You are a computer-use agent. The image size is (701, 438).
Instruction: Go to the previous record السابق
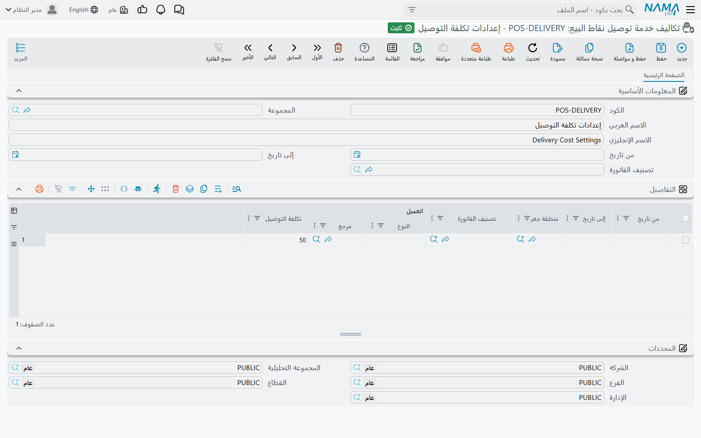point(294,52)
